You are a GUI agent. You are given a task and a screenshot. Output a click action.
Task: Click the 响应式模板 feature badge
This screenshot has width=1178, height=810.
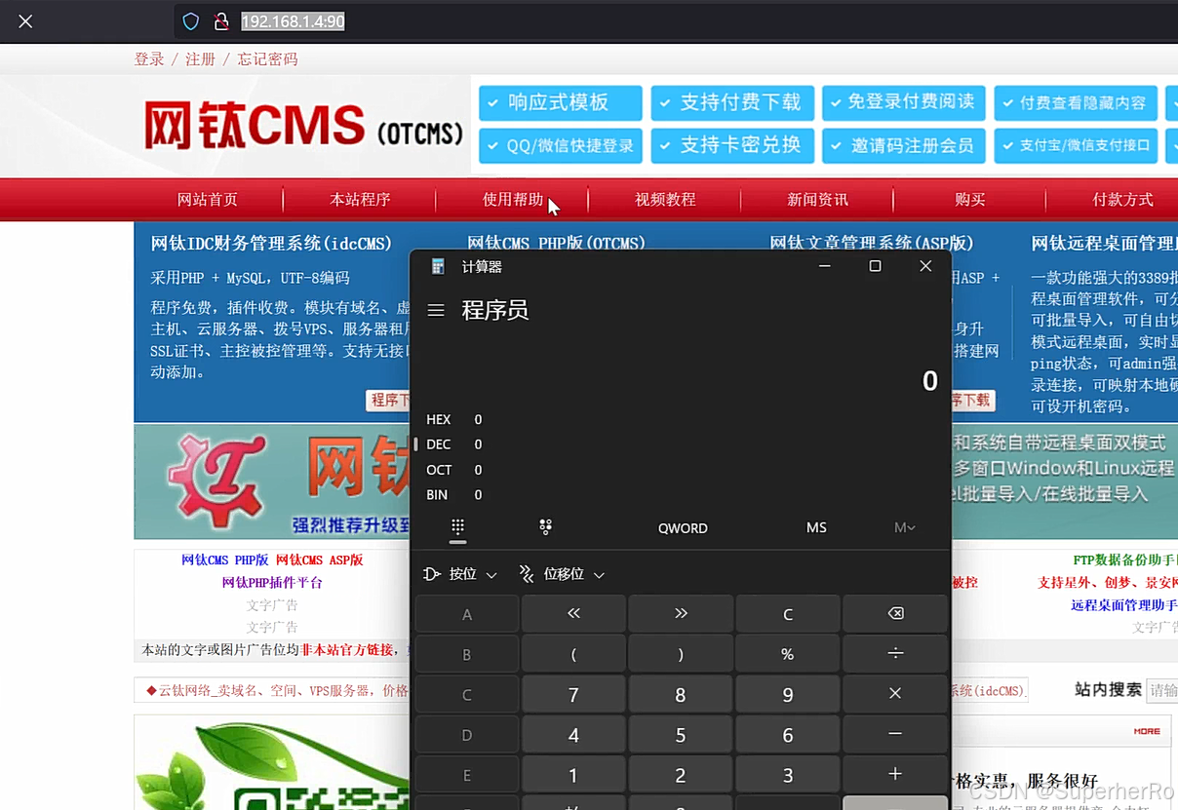coord(561,102)
